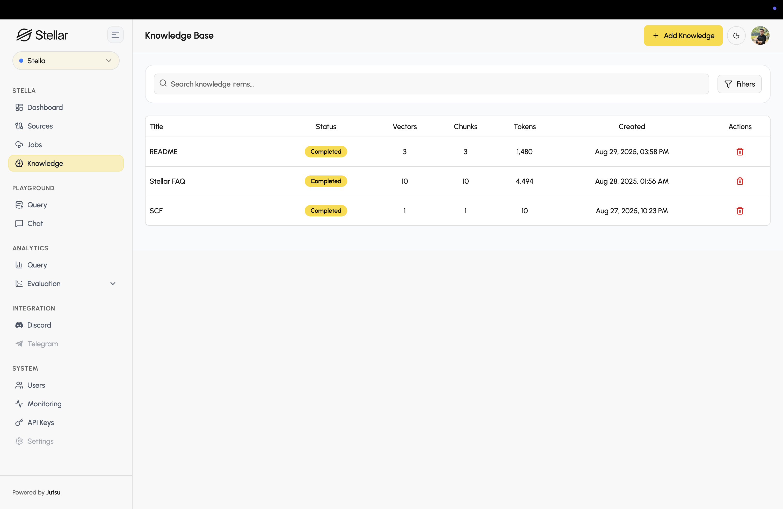Toggle dark mode with the moon icon
The width and height of the screenshot is (783, 509).
[x=736, y=36]
